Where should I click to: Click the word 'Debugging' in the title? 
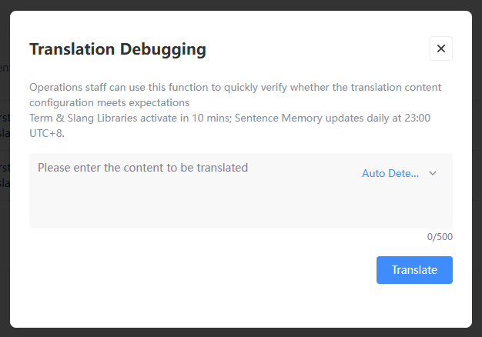pyautogui.click(x=163, y=49)
